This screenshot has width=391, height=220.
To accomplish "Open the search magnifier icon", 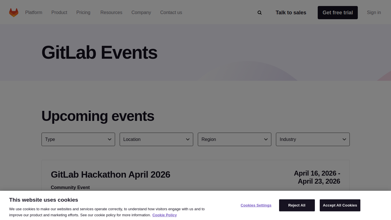I will click(x=260, y=13).
